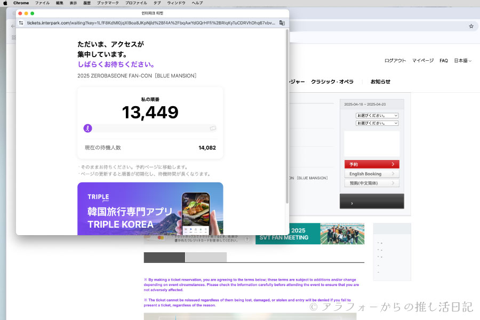Expand the 日本語 language dropdown
The width and height of the screenshot is (480, 320).
[462, 61]
